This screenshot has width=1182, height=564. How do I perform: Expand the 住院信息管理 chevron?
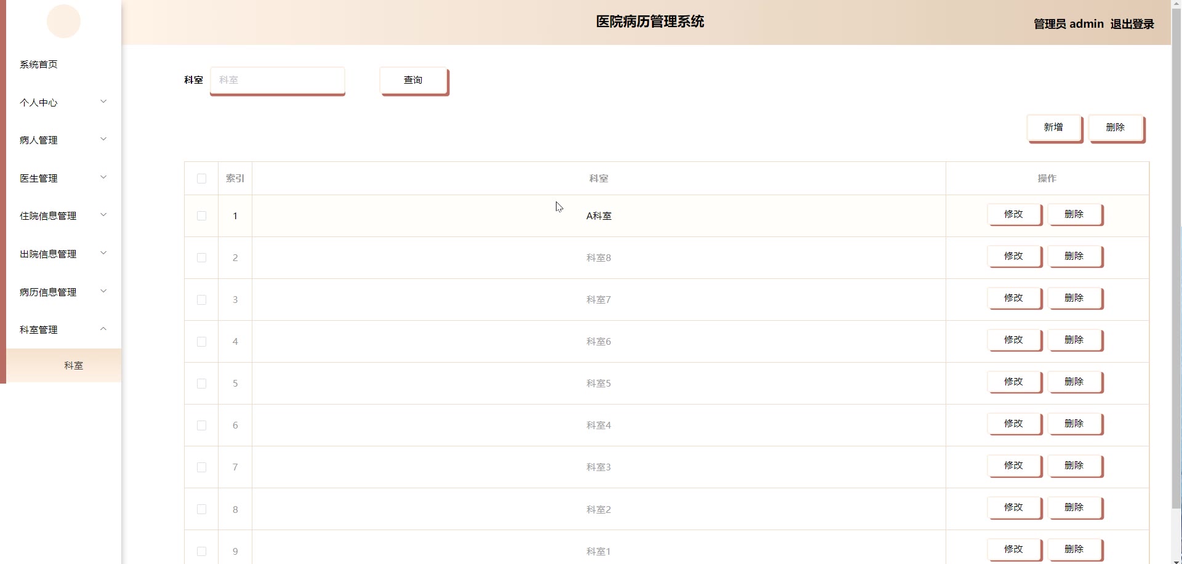coord(103,215)
